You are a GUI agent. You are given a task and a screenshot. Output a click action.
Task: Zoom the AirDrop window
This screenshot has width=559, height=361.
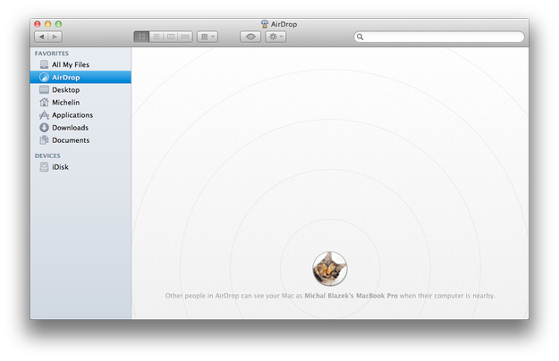(58, 24)
